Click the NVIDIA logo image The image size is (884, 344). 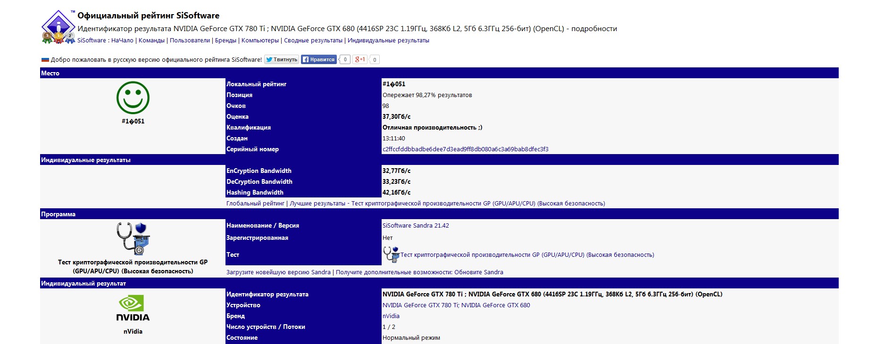pos(133,308)
